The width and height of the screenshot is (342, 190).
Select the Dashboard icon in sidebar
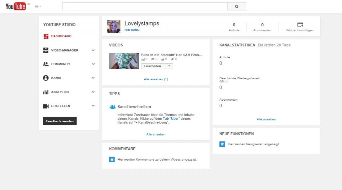(46, 36)
